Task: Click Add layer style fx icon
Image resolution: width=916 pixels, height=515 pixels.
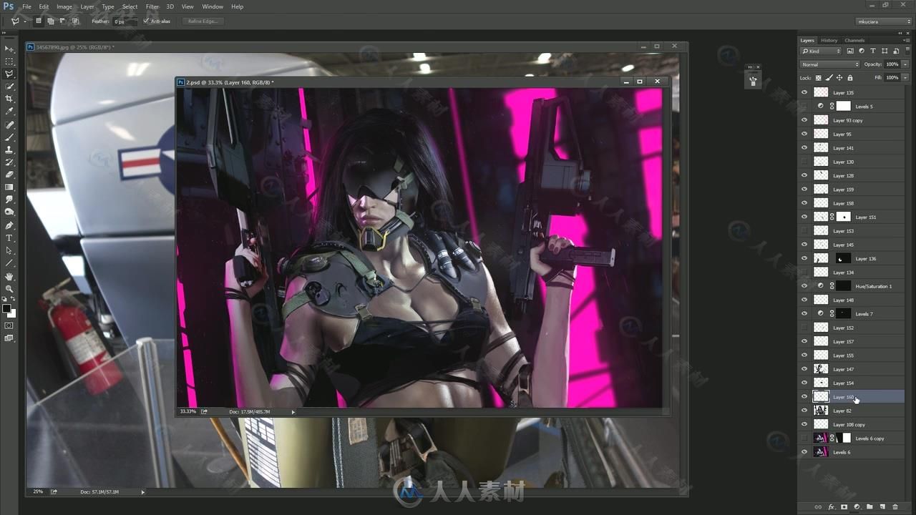Action: coord(832,506)
